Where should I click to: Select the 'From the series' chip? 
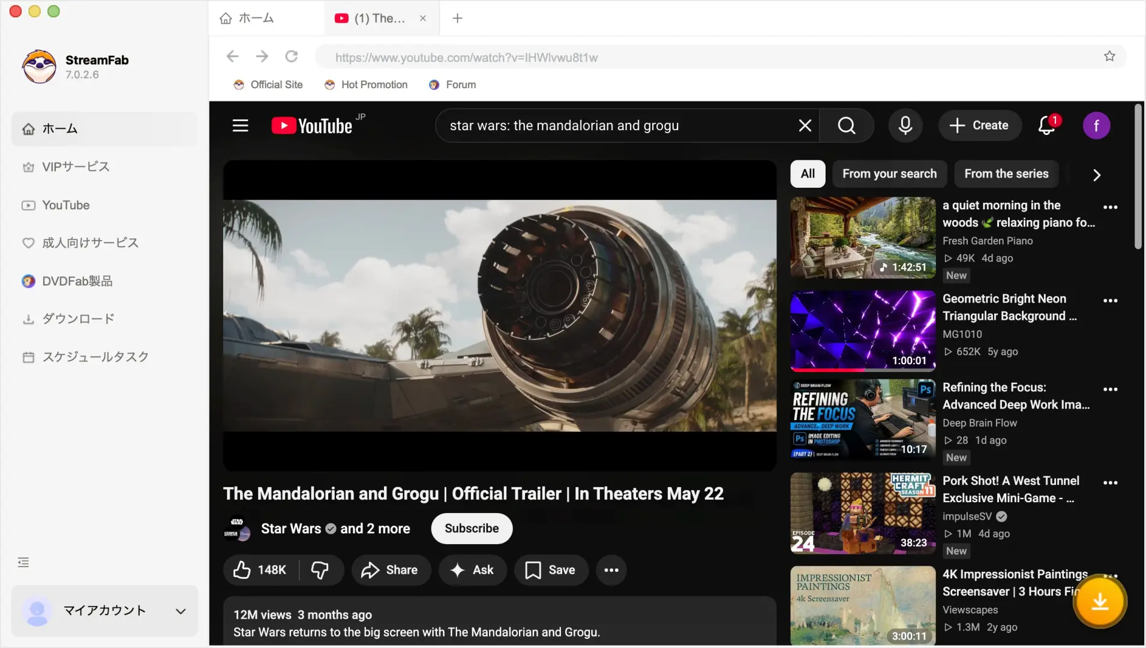coord(1006,174)
